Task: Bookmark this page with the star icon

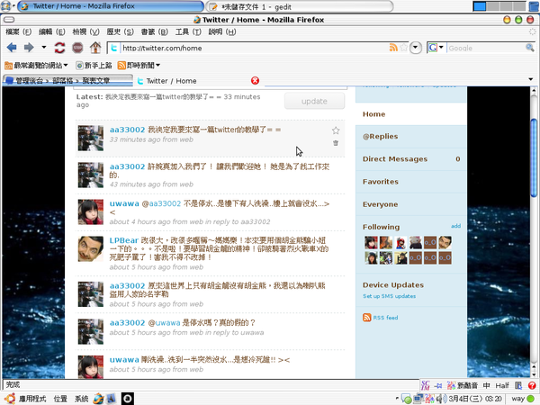Action: pos(403,48)
